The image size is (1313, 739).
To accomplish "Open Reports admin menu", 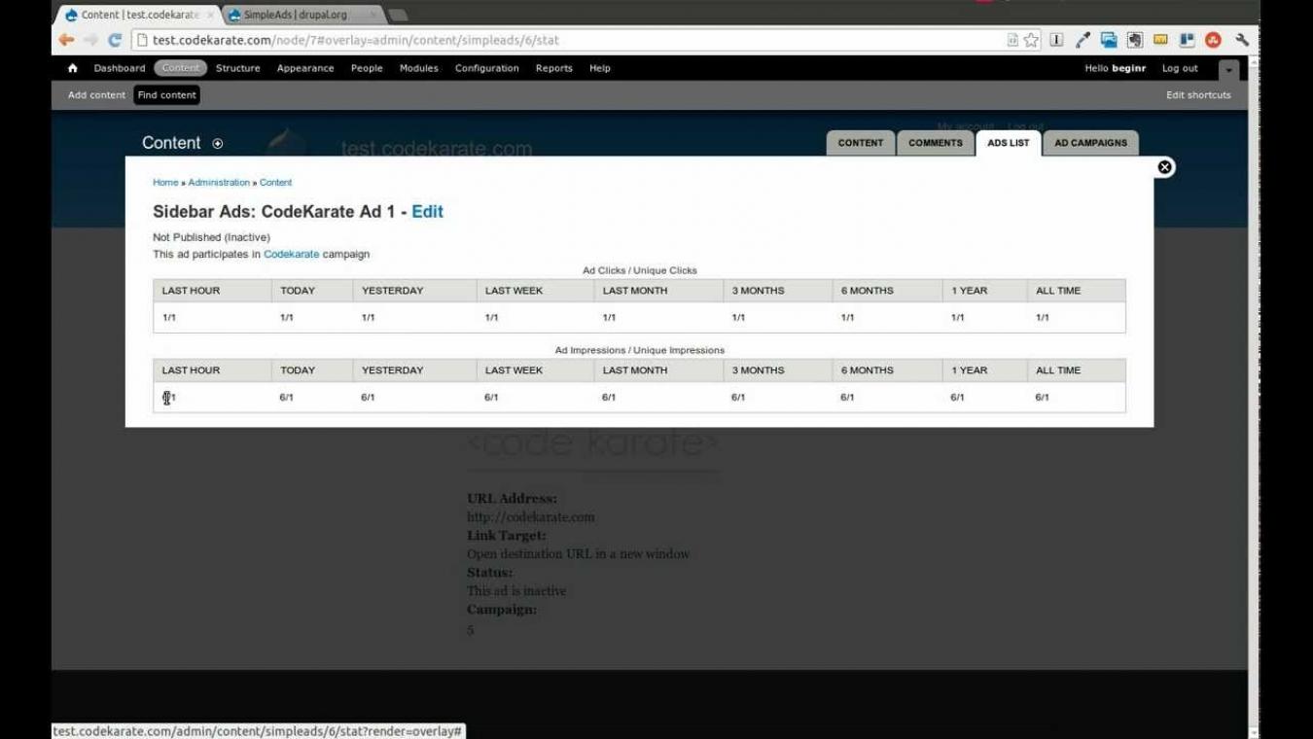I will (x=554, y=68).
